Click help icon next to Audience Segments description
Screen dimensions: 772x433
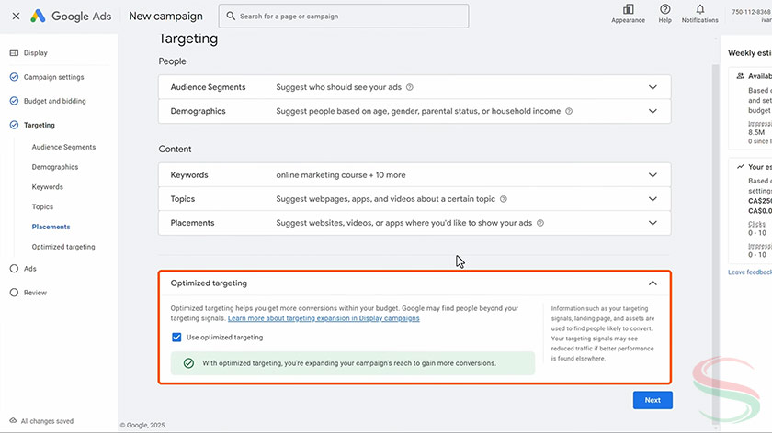[x=410, y=87]
